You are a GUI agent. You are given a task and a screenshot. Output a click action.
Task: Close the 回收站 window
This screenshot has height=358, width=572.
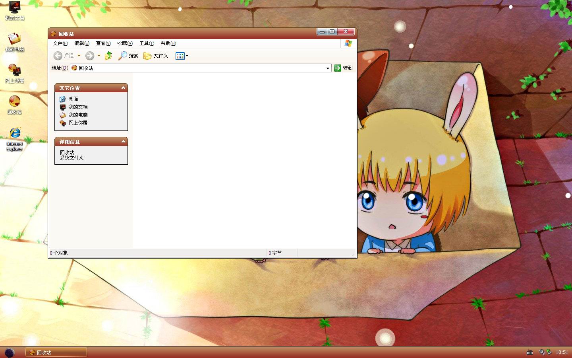346,32
